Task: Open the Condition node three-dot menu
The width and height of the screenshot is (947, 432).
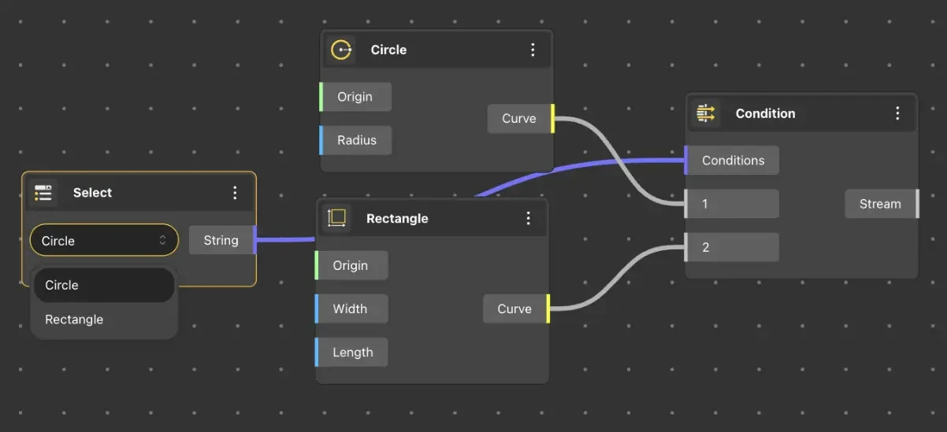Action: coord(897,113)
